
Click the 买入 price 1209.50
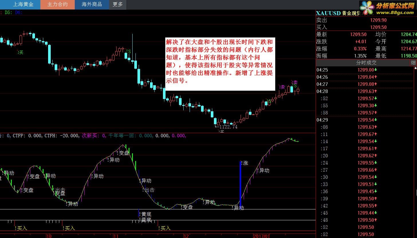point(378,27)
